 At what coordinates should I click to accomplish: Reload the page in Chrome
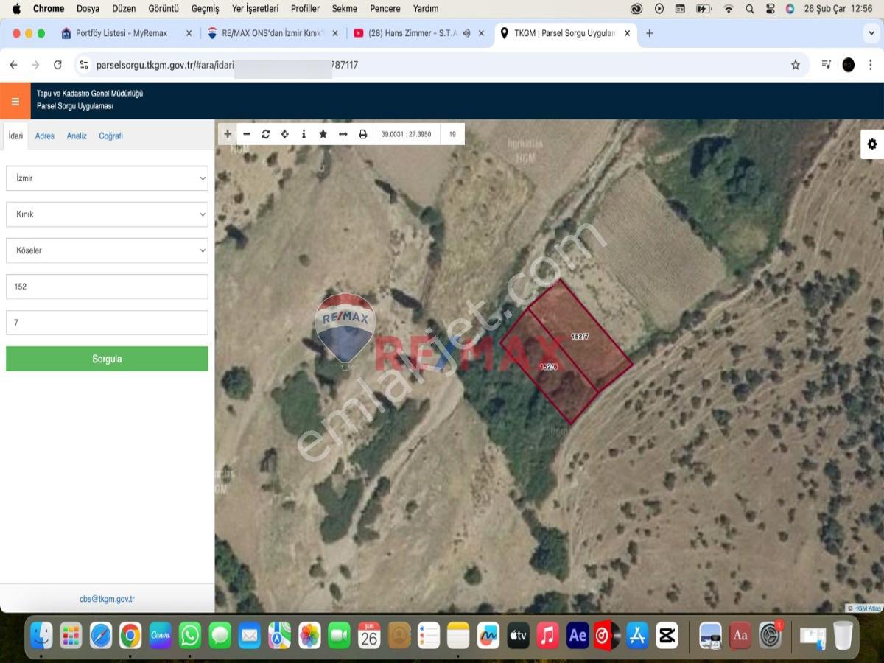tap(57, 65)
